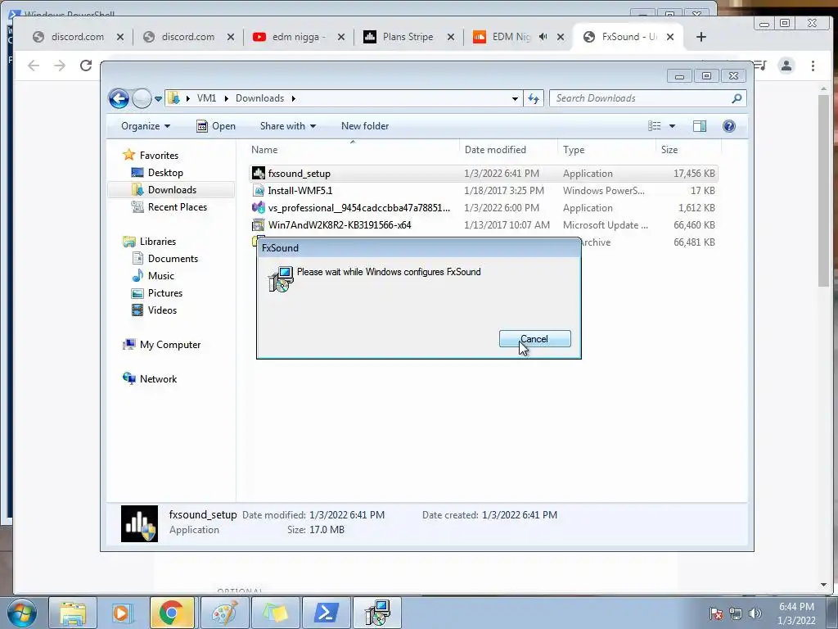This screenshot has height=629, width=838.
Task: Switch to the second discord.com tab
Action: click(187, 36)
